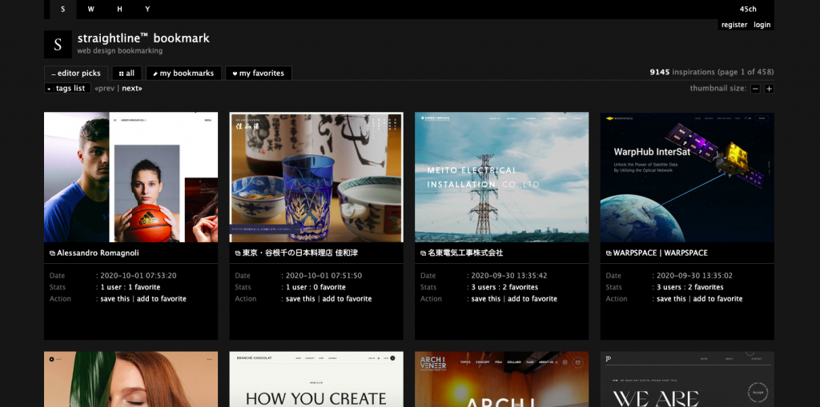Viewport: 820px width, 407px height.
Task: Open the ARCHI VENEER thumbnail
Action: (x=501, y=379)
